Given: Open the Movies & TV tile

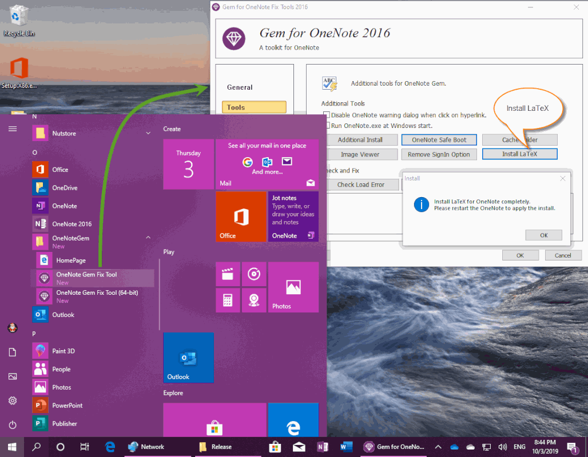Looking at the screenshot, I should (228, 274).
